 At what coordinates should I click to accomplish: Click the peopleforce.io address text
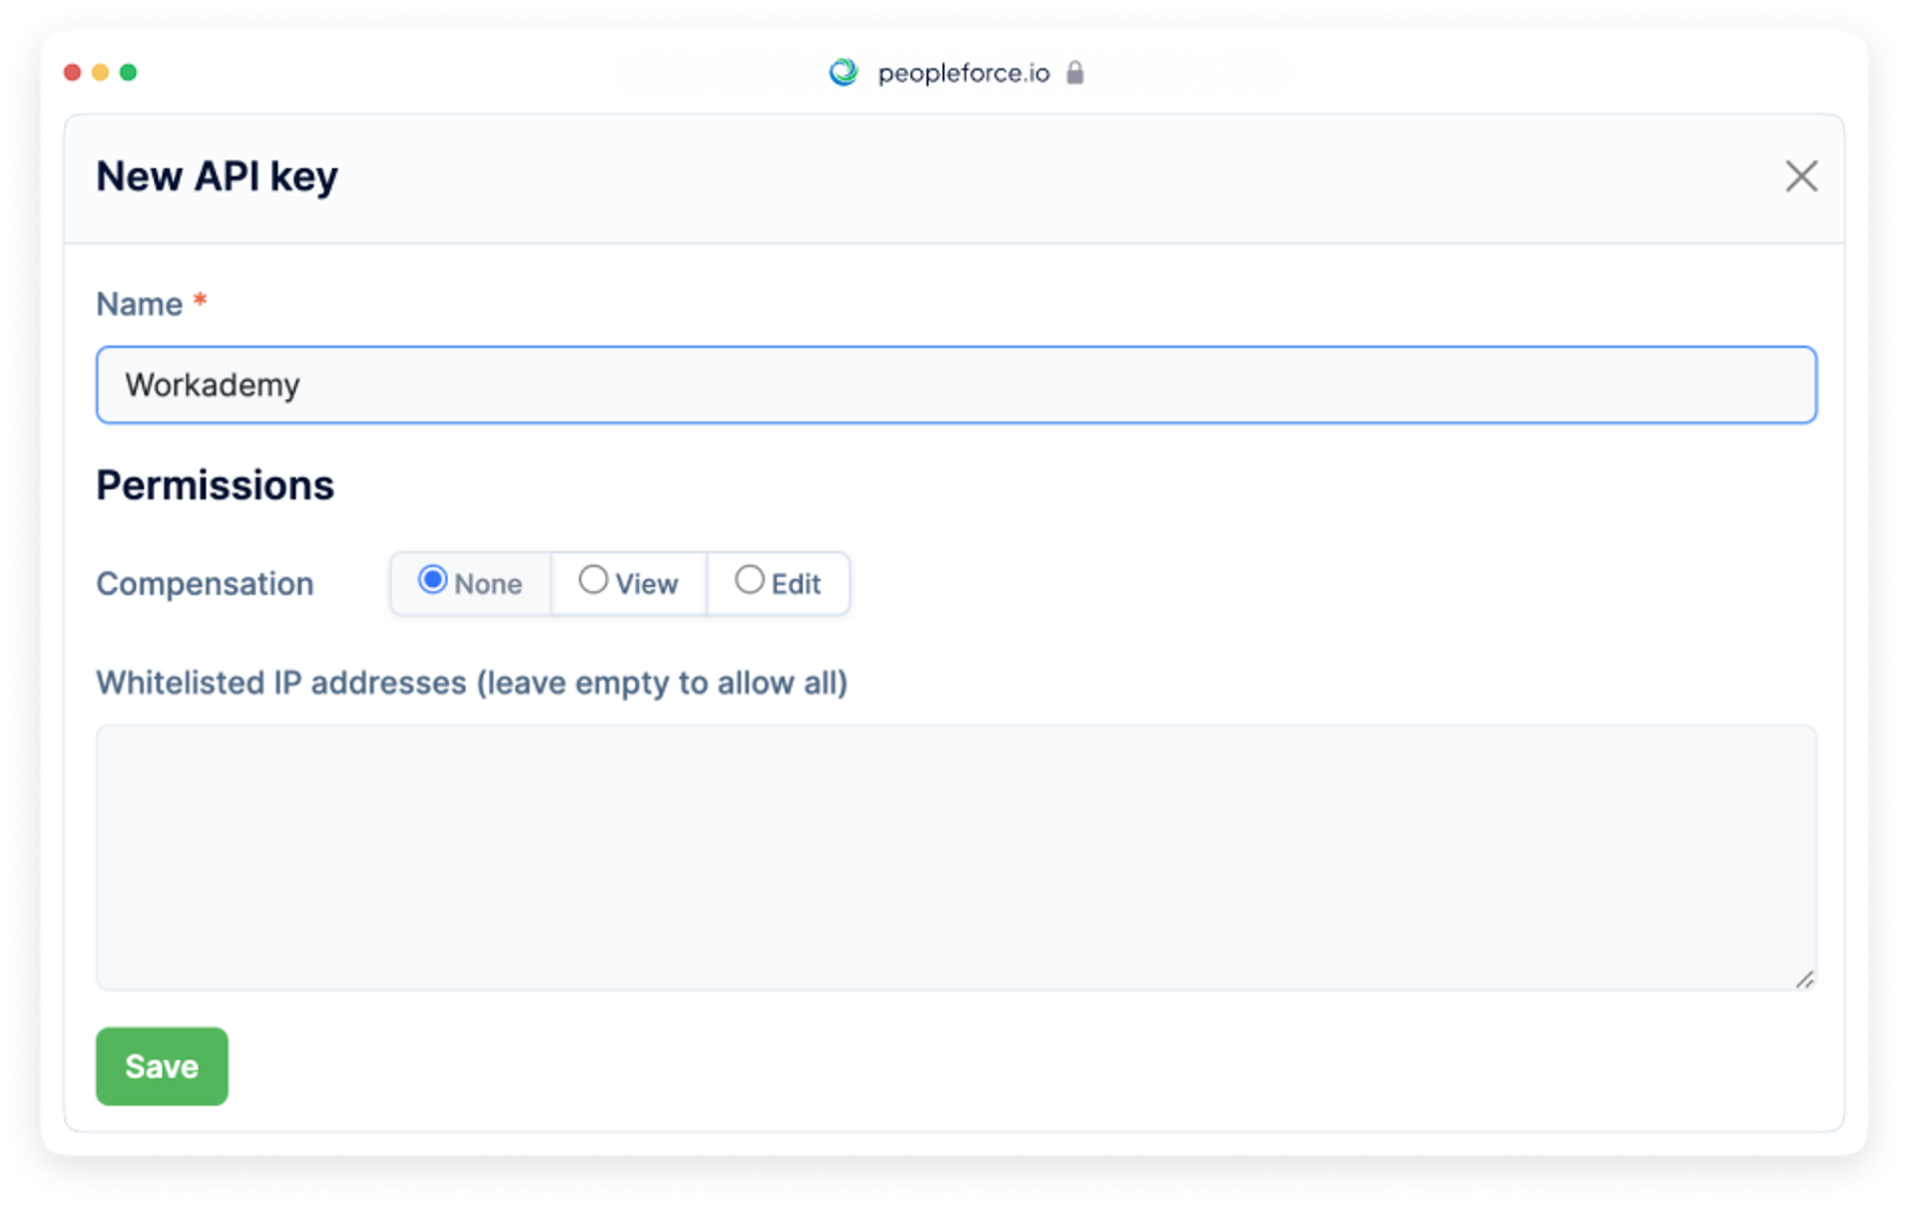[x=963, y=74]
